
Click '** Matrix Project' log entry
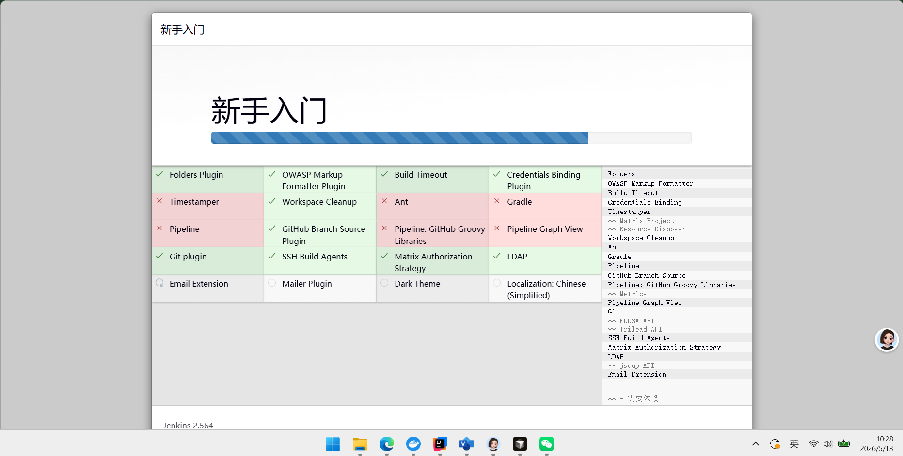point(641,221)
